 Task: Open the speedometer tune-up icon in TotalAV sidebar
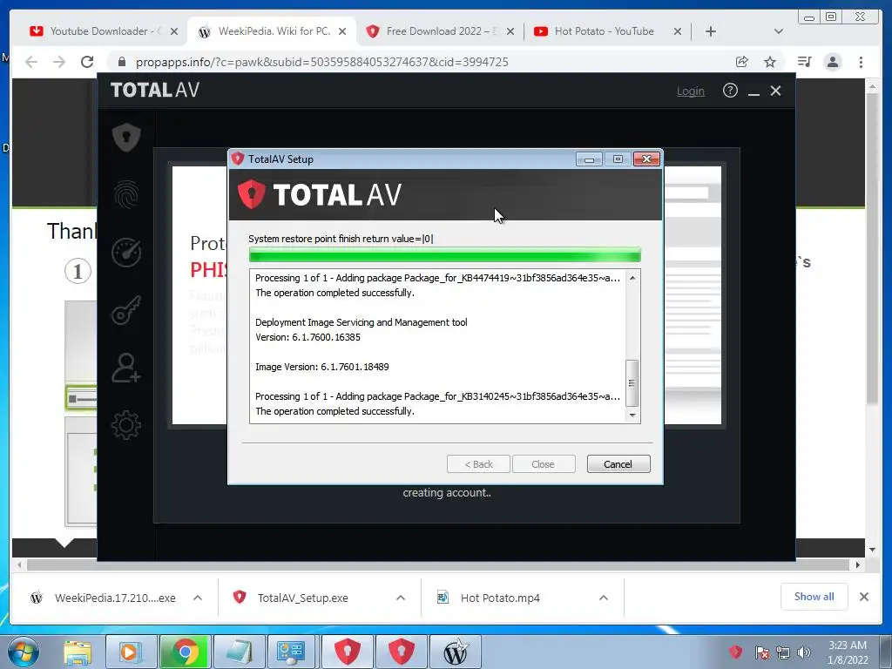pyautogui.click(x=126, y=252)
